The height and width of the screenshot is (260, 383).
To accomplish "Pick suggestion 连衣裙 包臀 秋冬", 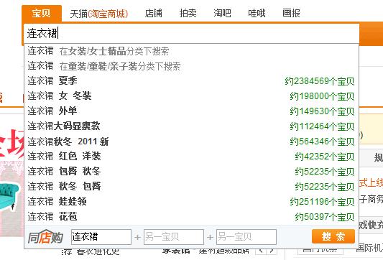I will [191, 172].
